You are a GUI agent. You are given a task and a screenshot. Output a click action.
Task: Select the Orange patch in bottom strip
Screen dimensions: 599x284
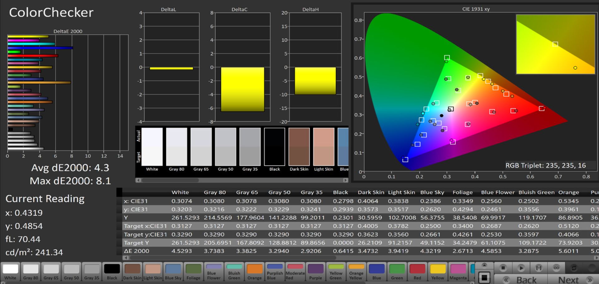(255, 272)
